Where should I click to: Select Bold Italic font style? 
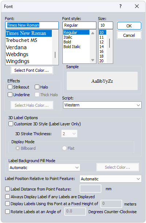click(72, 47)
